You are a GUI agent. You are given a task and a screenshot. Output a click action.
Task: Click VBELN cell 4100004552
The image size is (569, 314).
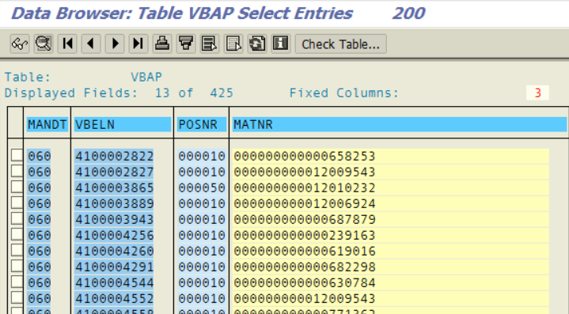pyautogui.click(x=114, y=298)
